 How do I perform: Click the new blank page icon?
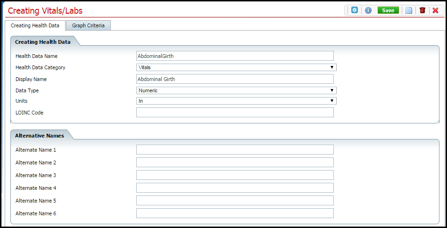[409, 10]
